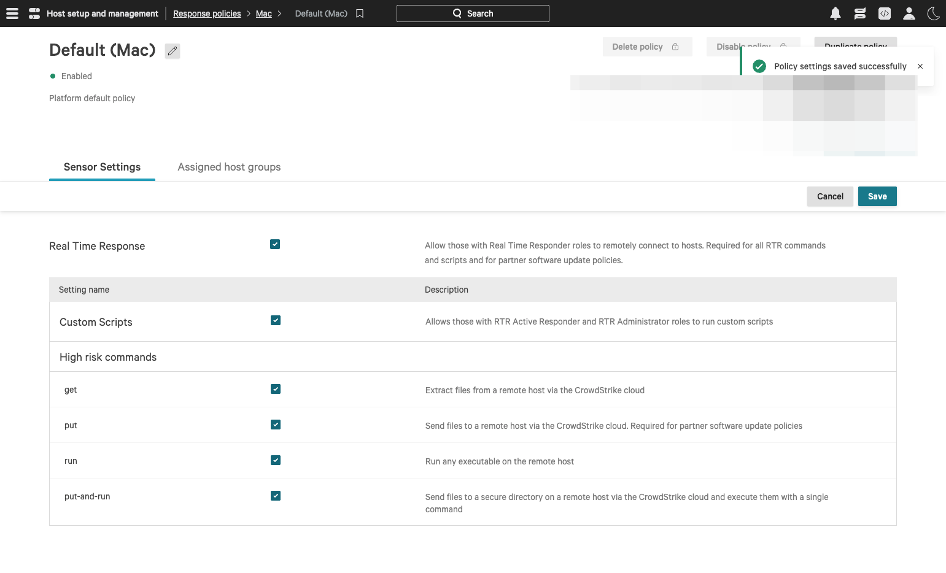Click the Search field in top bar
This screenshot has height=573, width=946.
tap(473, 13)
